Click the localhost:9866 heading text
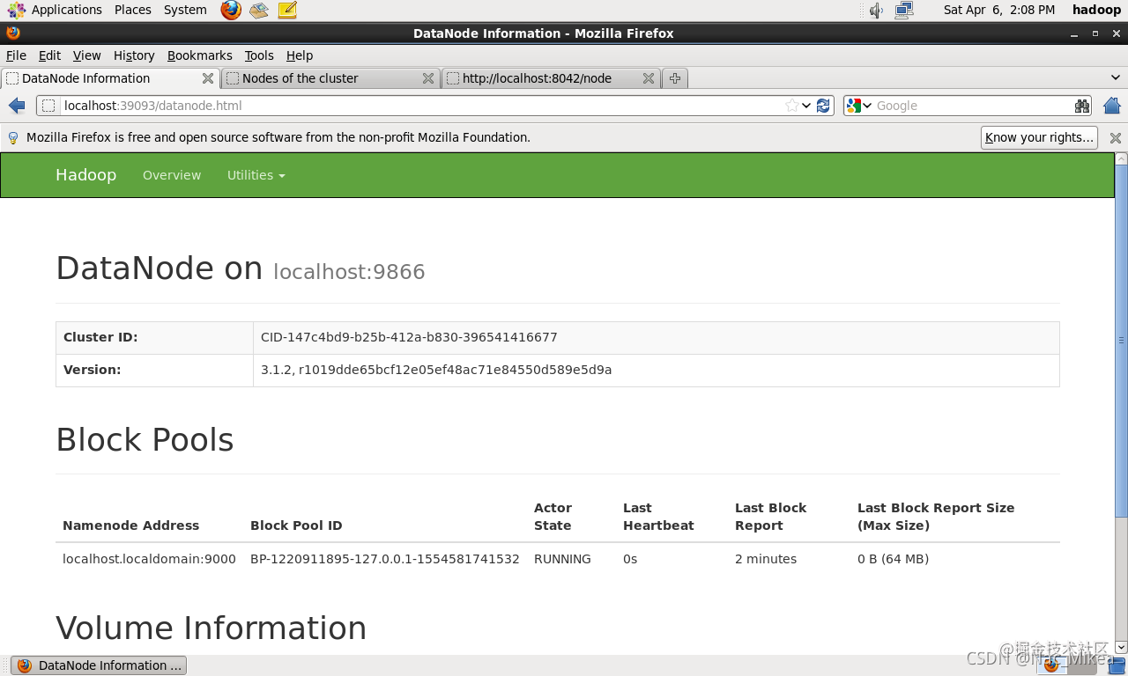The height and width of the screenshot is (676, 1128). pos(349,272)
